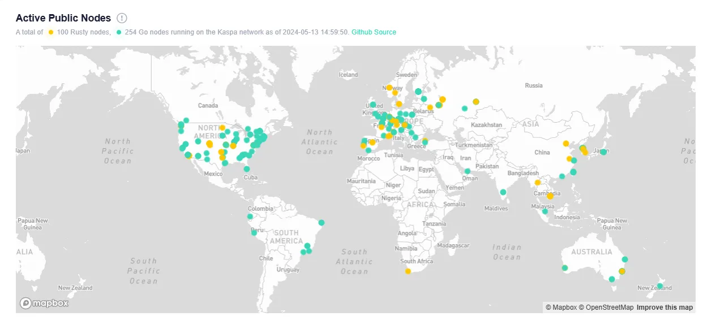Screen dimensions: 703x325
Task: Click the 'Kazakhstan' map label
Action: click(x=486, y=125)
